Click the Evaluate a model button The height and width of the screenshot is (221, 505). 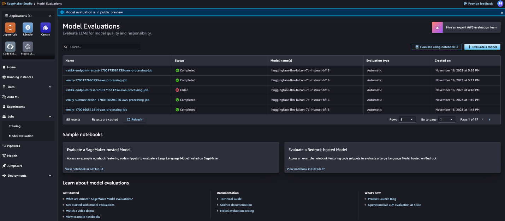coord(482,47)
